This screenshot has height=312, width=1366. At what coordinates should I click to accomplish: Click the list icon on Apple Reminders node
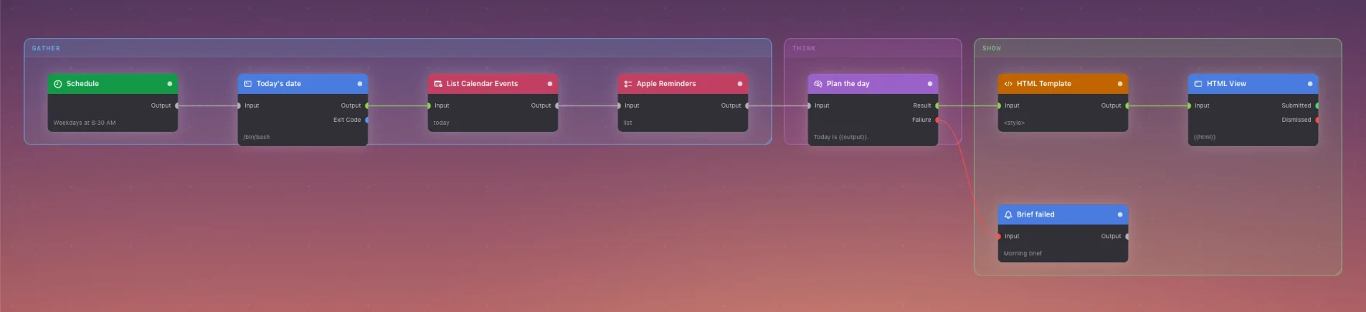point(628,84)
